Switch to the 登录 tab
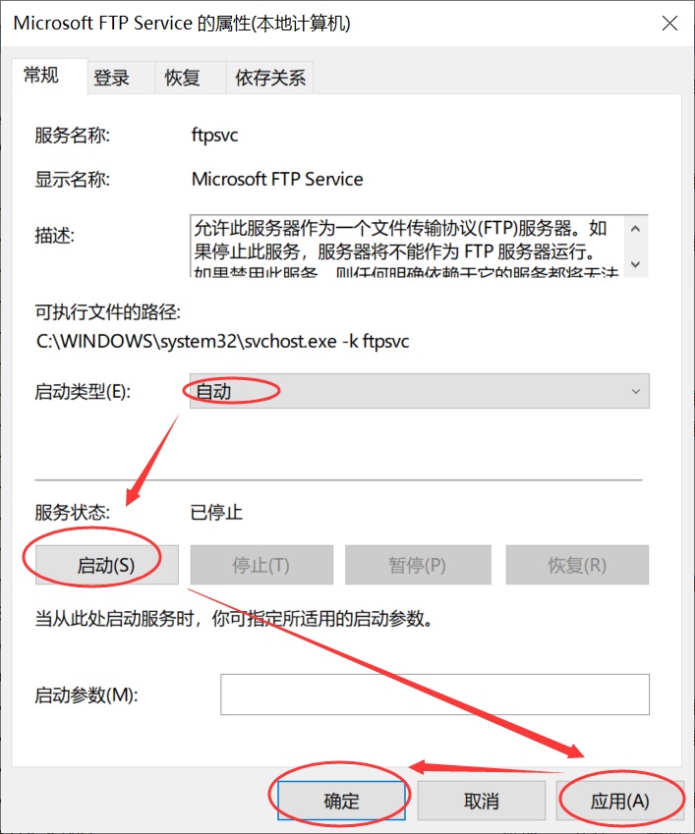 pos(111,79)
